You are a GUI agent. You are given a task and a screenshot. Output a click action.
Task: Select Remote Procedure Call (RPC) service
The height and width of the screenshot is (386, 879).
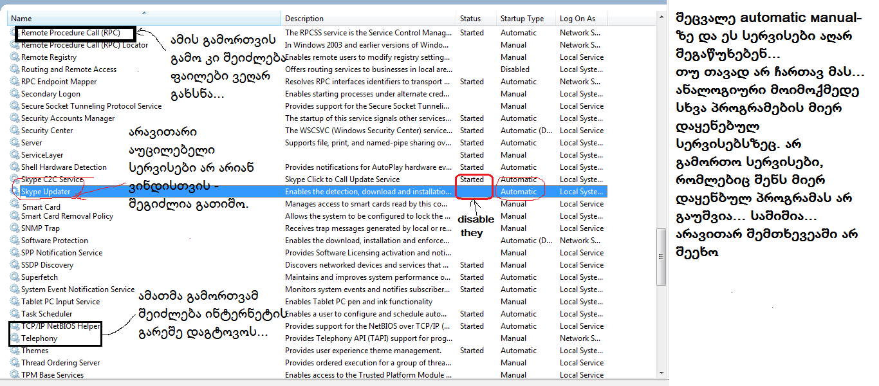pyautogui.click(x=70, y=32)
